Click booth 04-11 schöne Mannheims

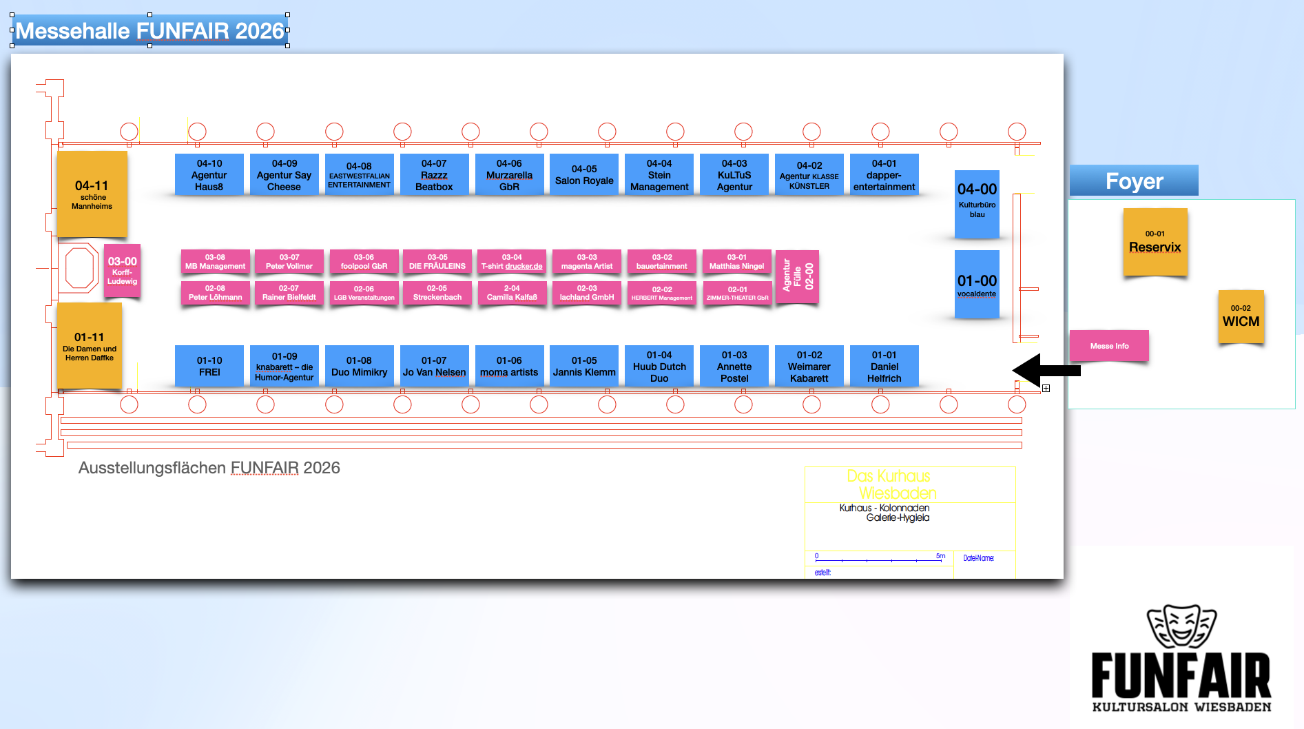pos(92,194)
